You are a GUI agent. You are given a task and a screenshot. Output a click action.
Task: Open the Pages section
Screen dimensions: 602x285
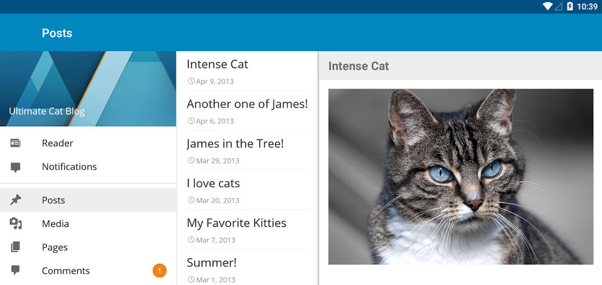pyautogui.click(x=88, y=247)
